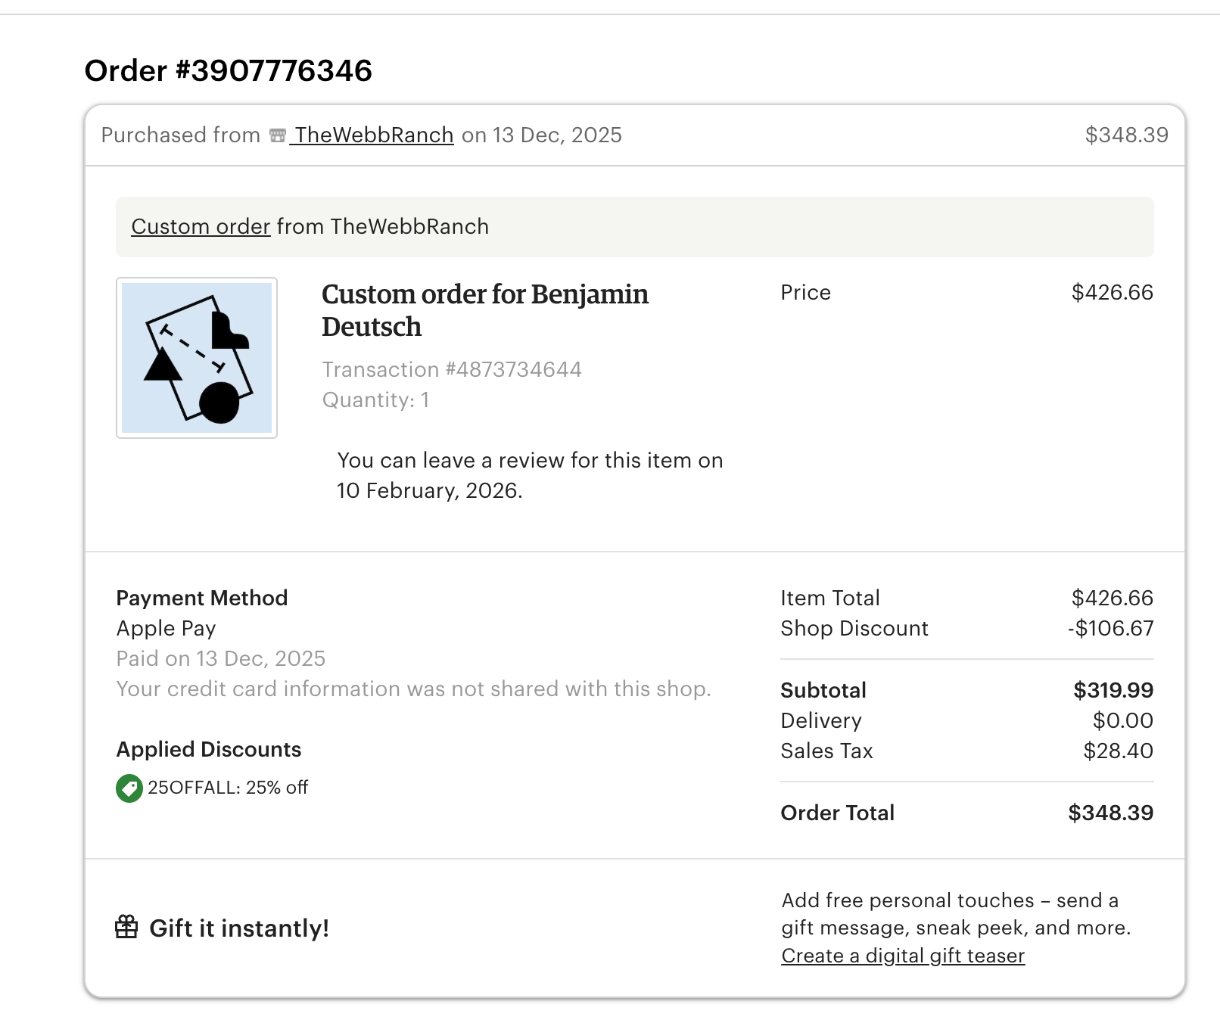Open the Custom order link
Image resolution: width=1220 pixels, height=1026 pixels.
click(201, 227)
